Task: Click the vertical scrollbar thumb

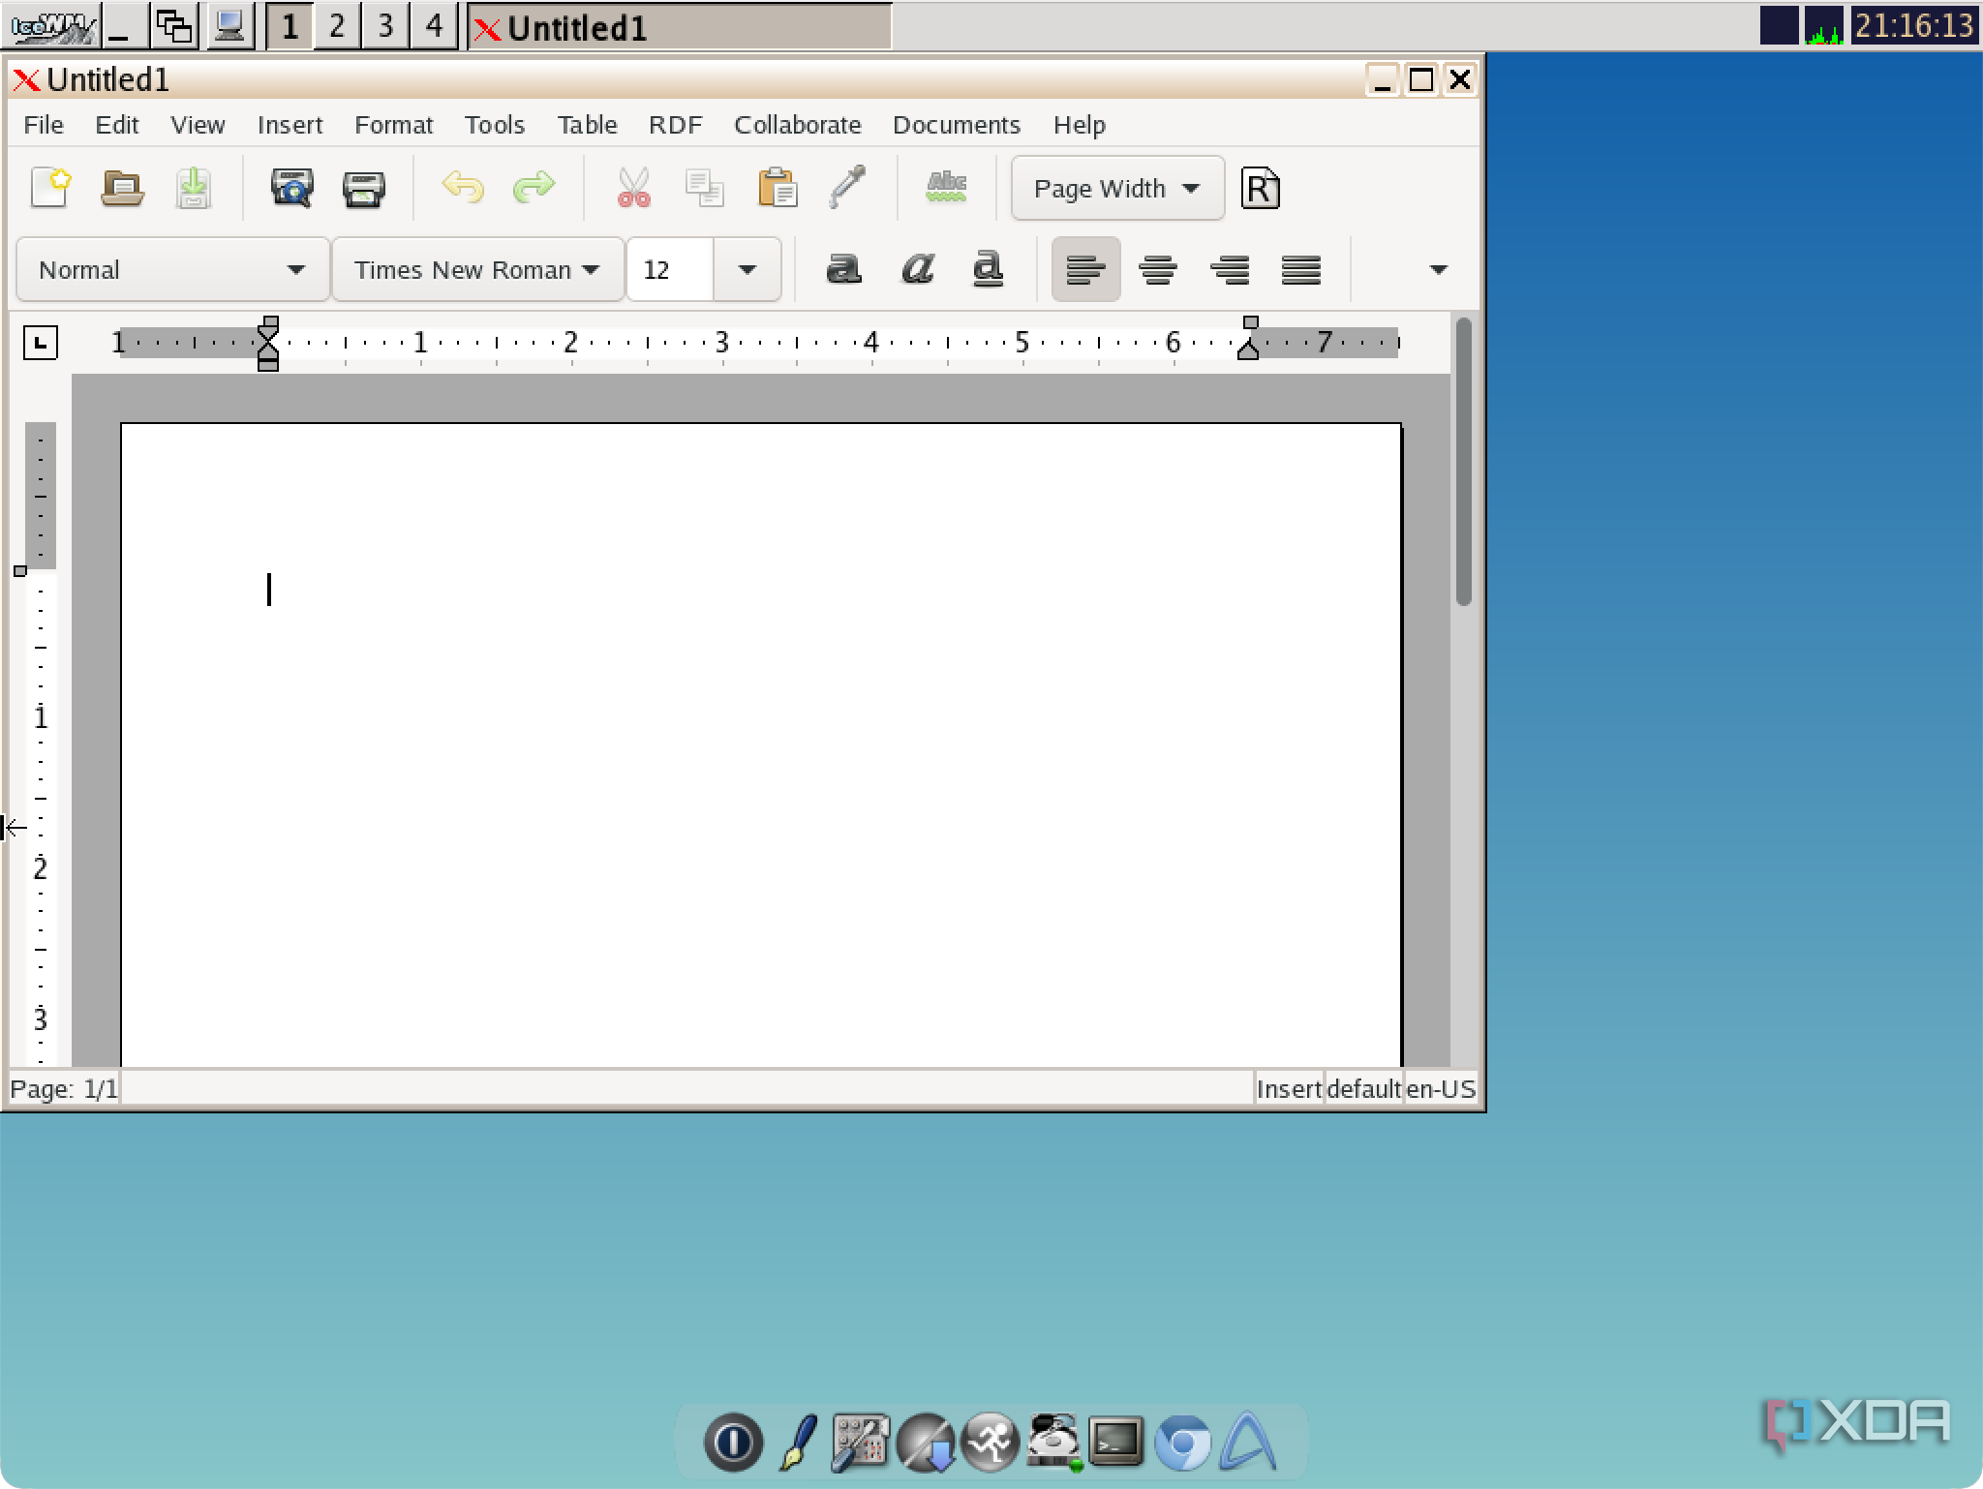Action: click(1463, 463)
